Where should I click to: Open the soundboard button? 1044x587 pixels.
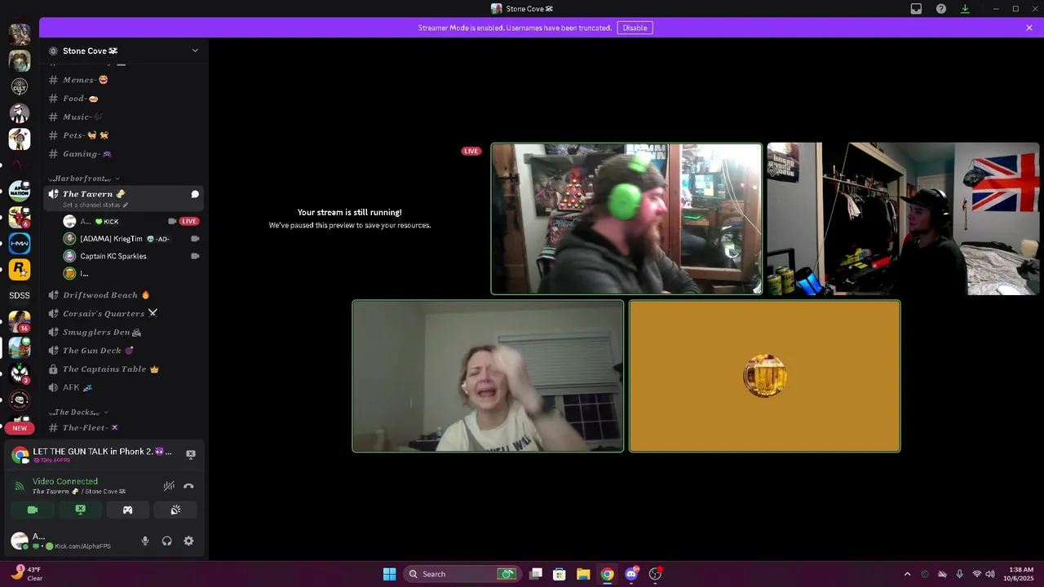point(175,510)
